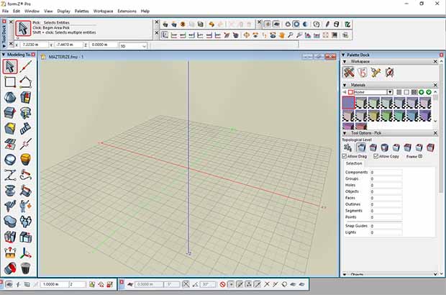The height and width of the screenshot is (295, 446).
Task: Select the stairs generation tool
Action: point(26,129)
